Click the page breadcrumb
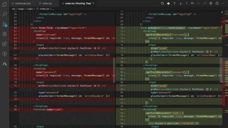Viewport: 228px width, 128px height. 21,9
